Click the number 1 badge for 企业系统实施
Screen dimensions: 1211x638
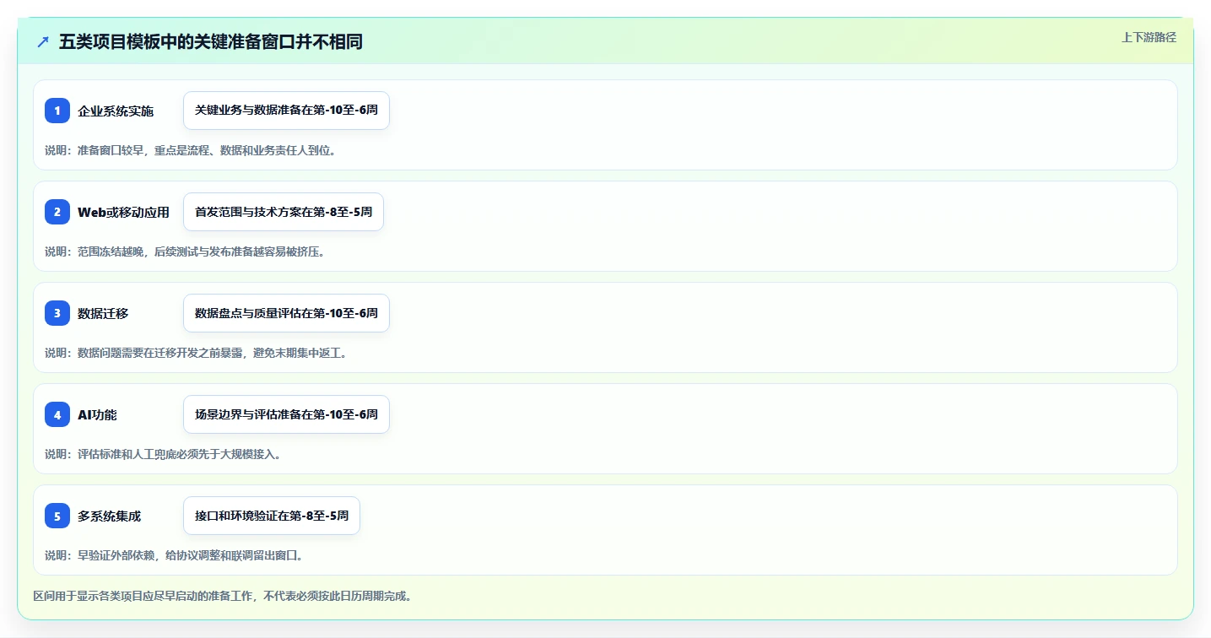tap(57, 111)
